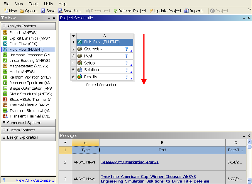Choose the Save As... toolbar button
The width and height of the screenshot is (252, 184).
coord(70,11)
